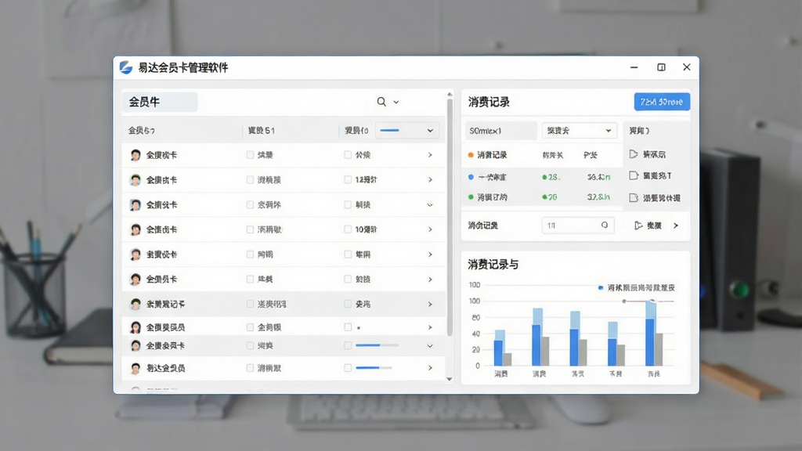Click the avatar in the 易达 member row

click(135, 368)
